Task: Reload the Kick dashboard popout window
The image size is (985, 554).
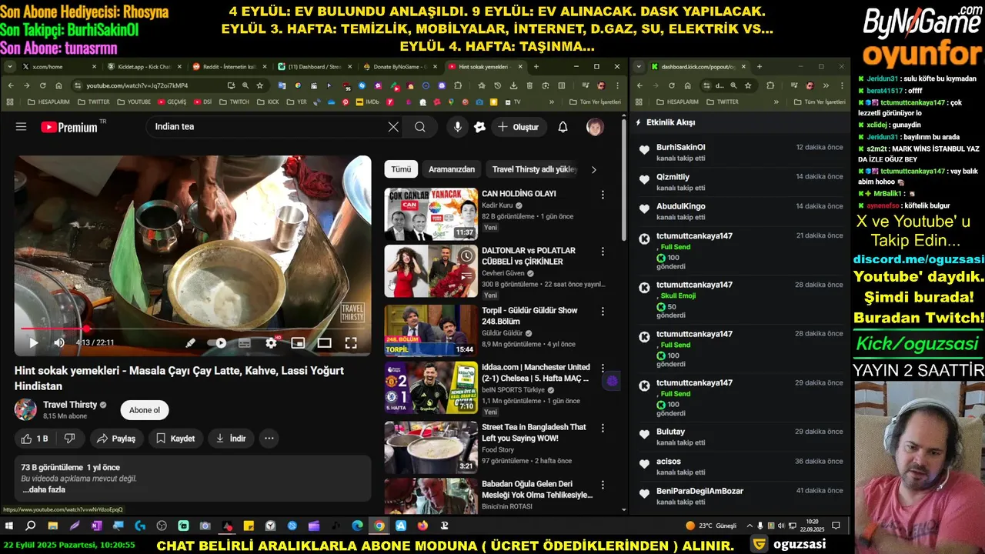Action: 671,85
